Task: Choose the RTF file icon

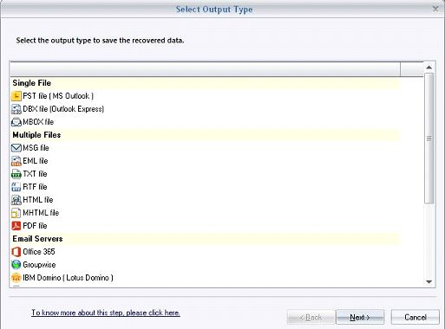Action: 16,187
